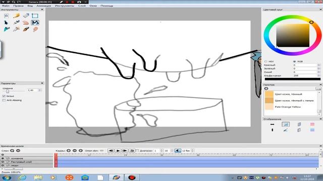323x181 pixels.
Task: Open the palette options menu button
Action: (318, 88)
